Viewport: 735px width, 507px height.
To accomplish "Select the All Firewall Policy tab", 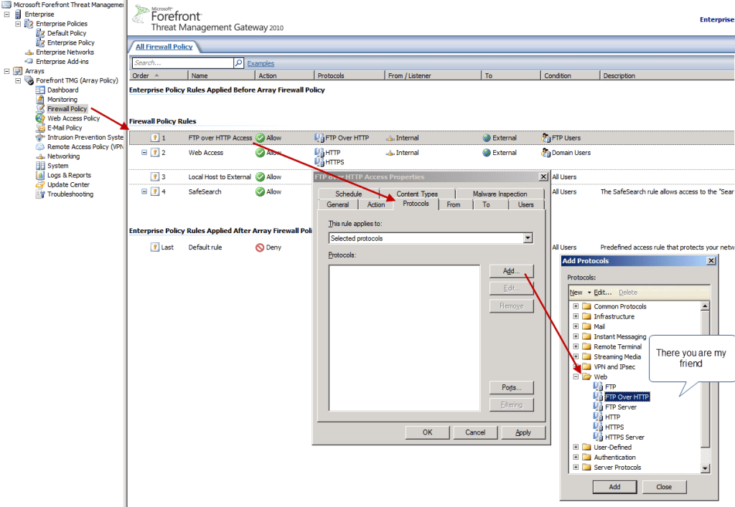I will click(164, 47).
